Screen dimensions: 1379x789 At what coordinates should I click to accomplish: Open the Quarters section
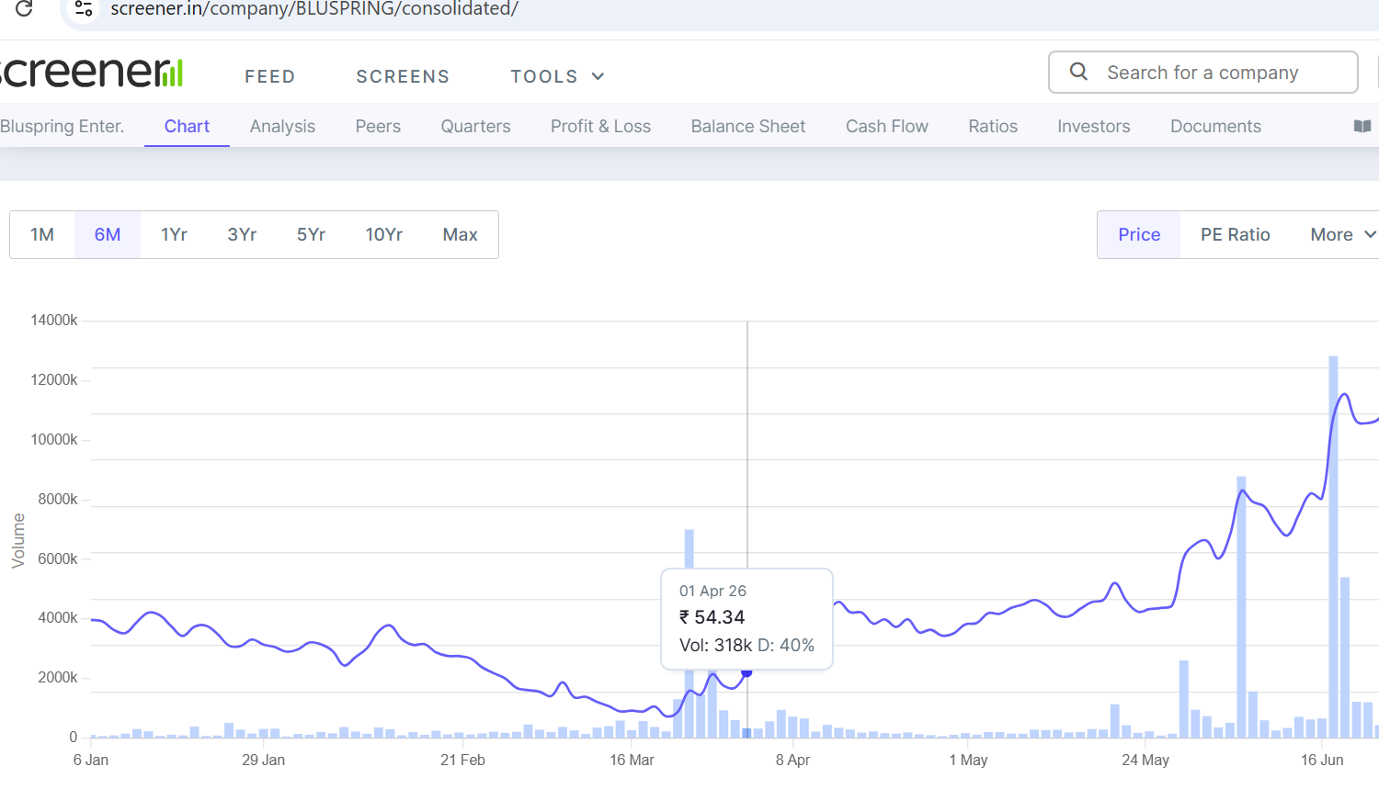click(x=475, y=126)
